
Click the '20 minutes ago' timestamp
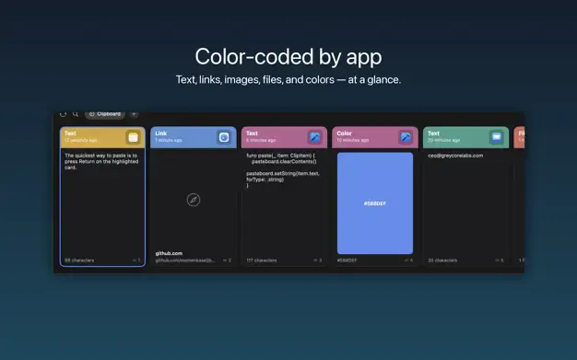click(x=443, y=140)
